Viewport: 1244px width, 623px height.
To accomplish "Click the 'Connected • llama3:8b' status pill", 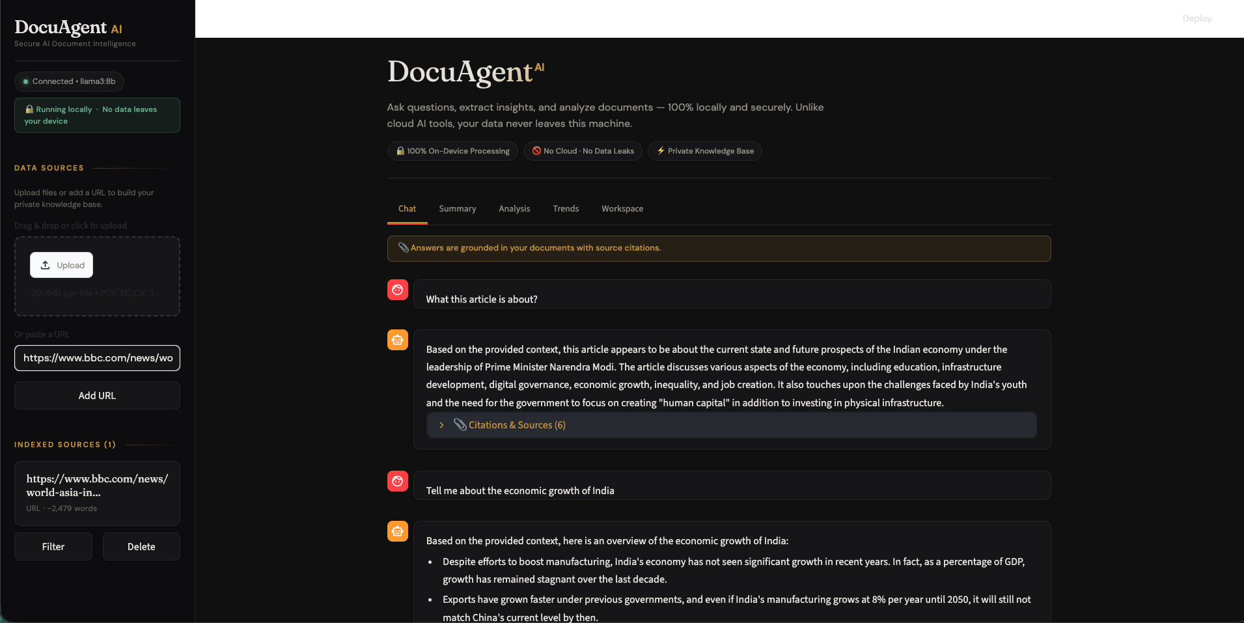I will tap(69, 81).
